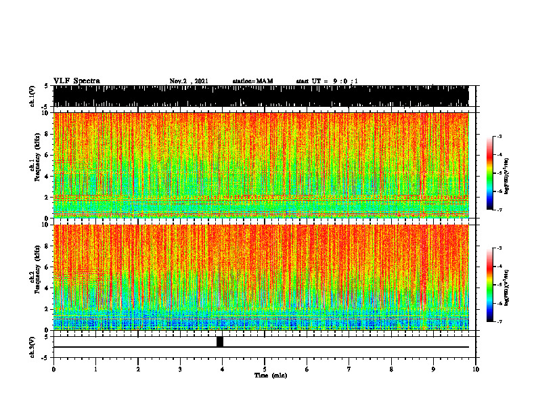Click the black pulse marker in ch.3 panel

coord(220,342)
